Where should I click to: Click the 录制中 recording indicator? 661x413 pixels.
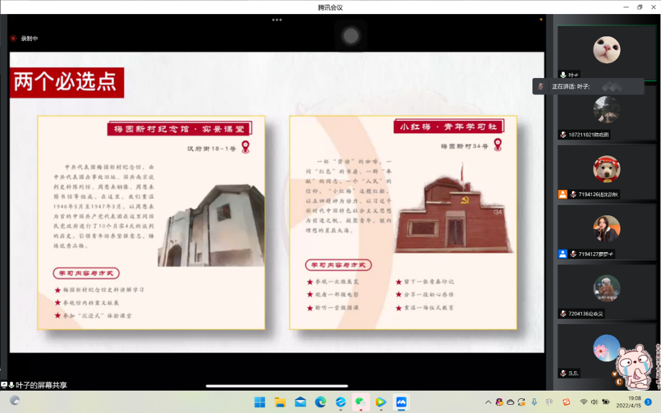25,39
